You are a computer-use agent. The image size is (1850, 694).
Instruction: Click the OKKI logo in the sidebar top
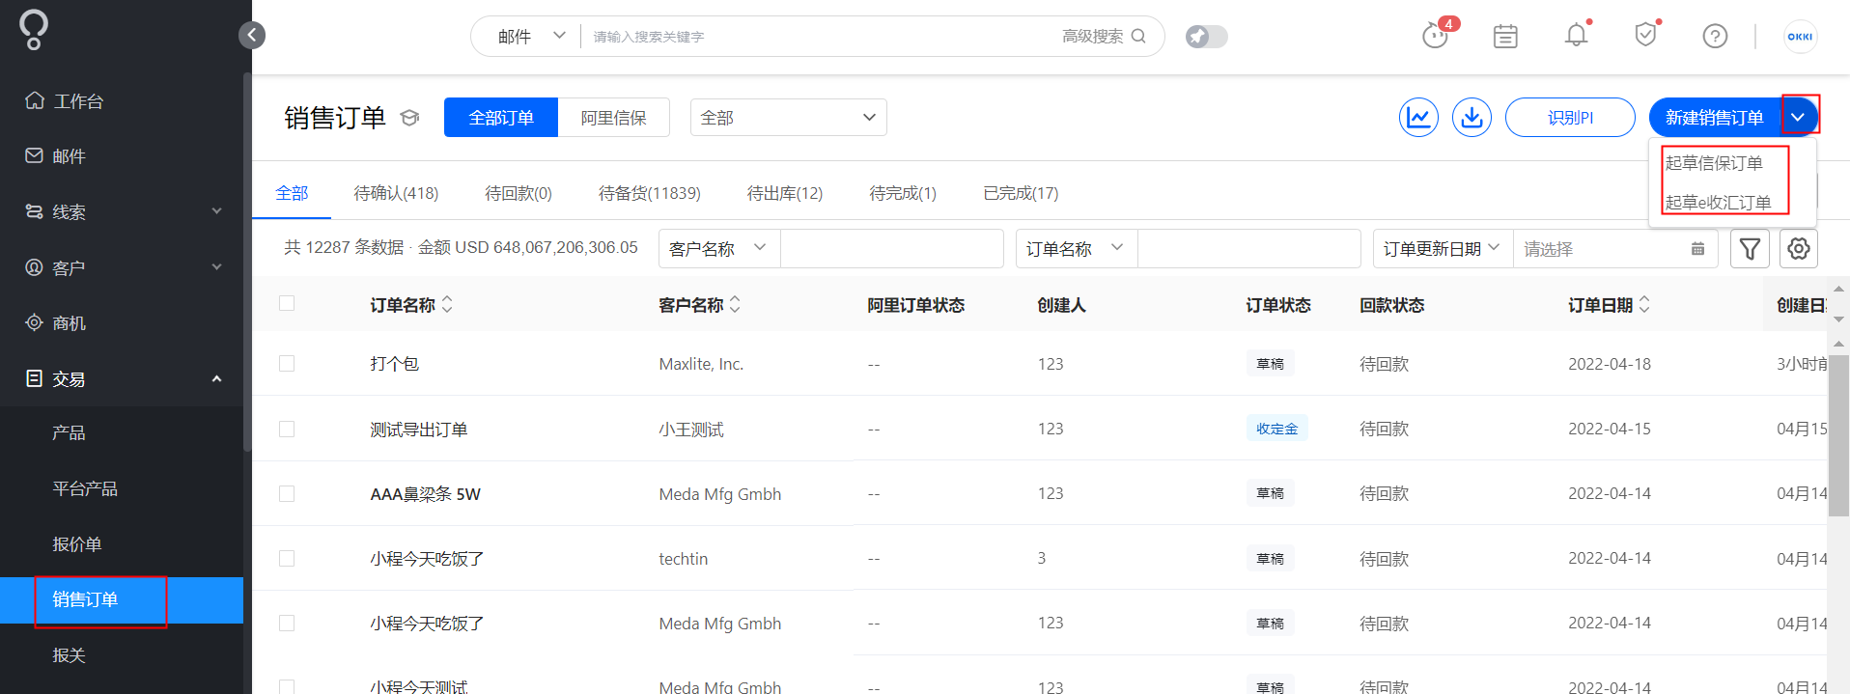click(34, 30)
